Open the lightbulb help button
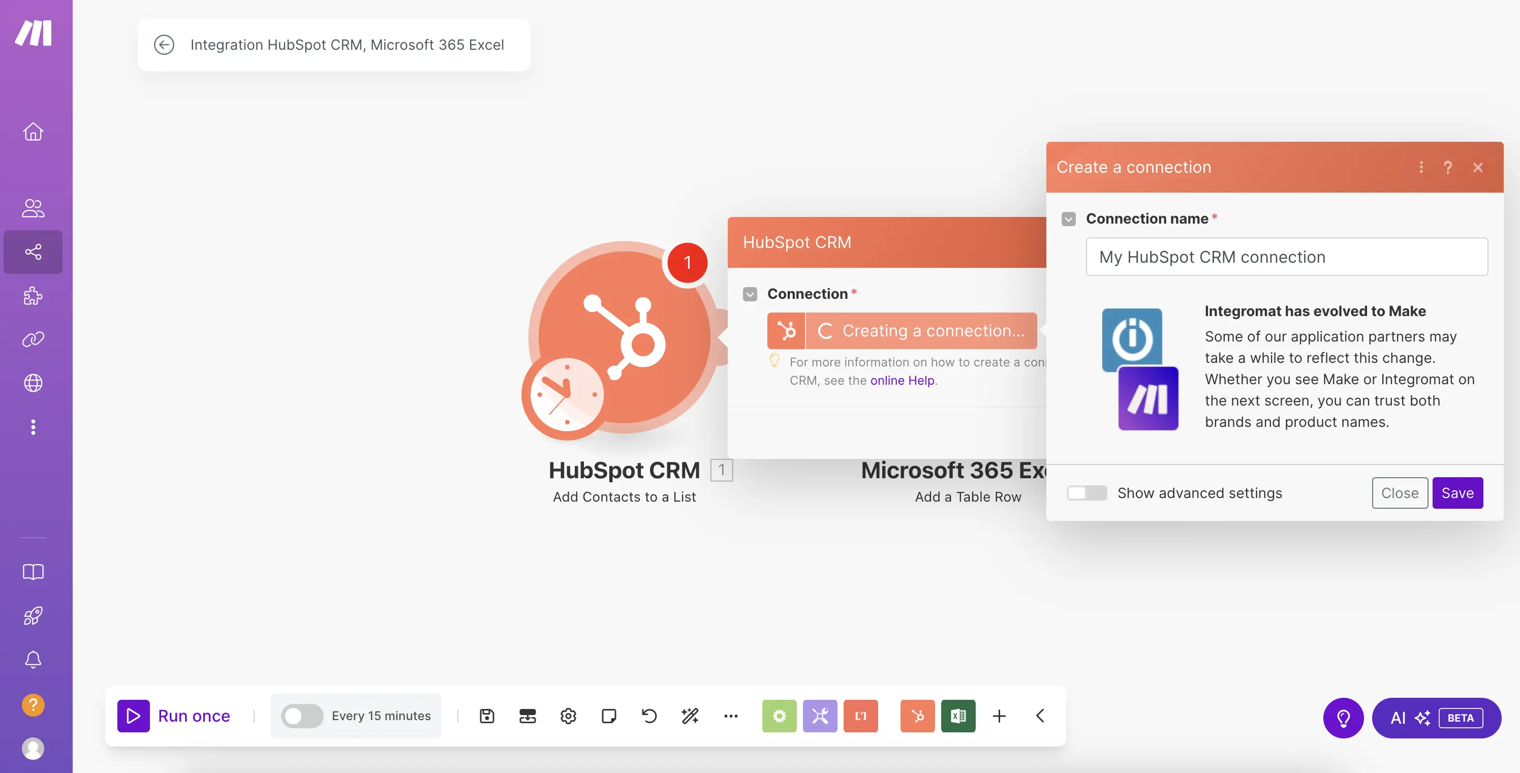Screen dimensions: 1520x773 pyautogui.click(x=1344, y=718)
